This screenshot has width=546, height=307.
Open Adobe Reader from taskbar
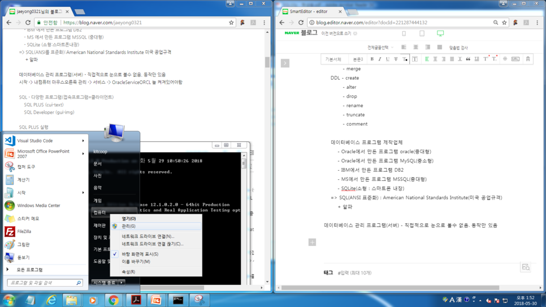pos(136,300)
